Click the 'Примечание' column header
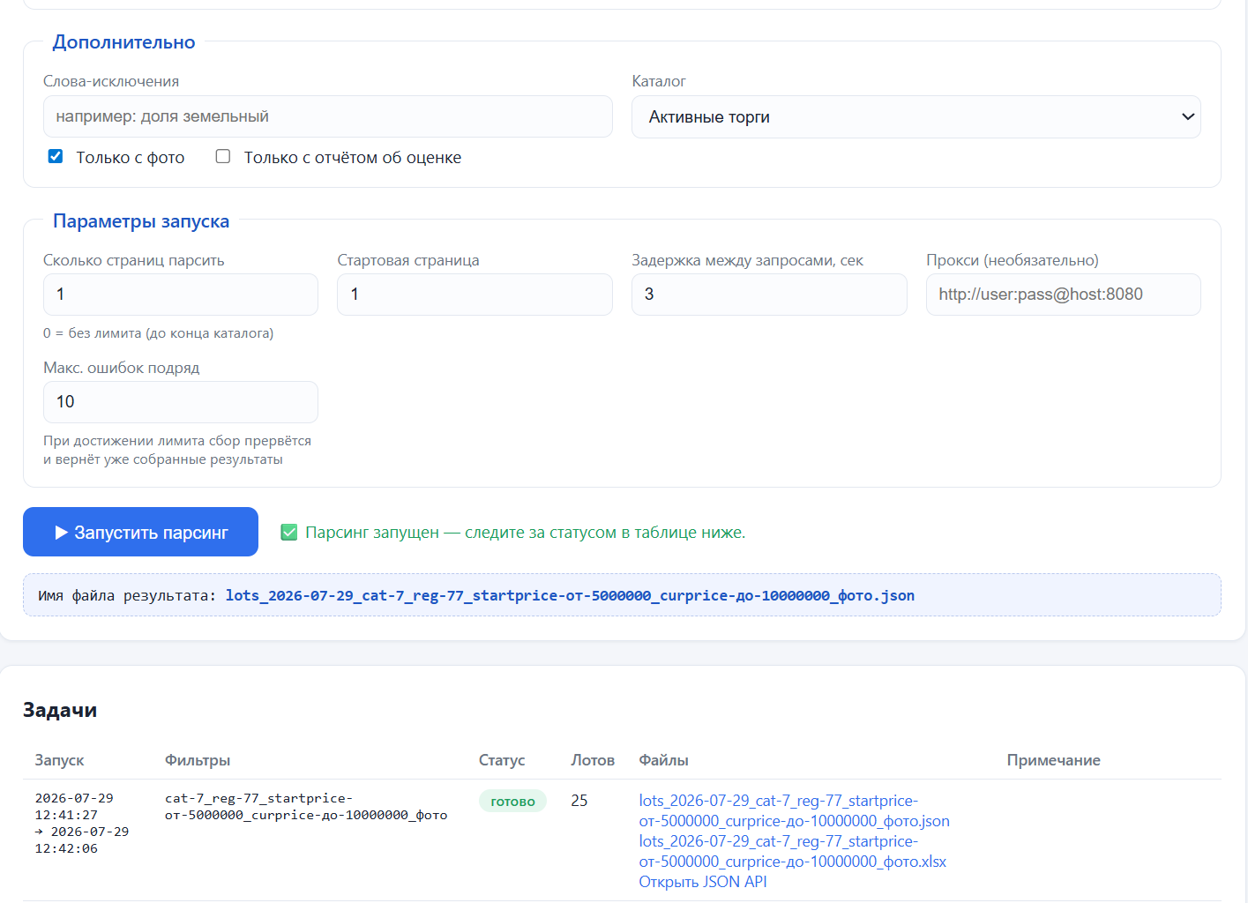The width and height of the screenshot is (1248, 903). click(1053, 760)
